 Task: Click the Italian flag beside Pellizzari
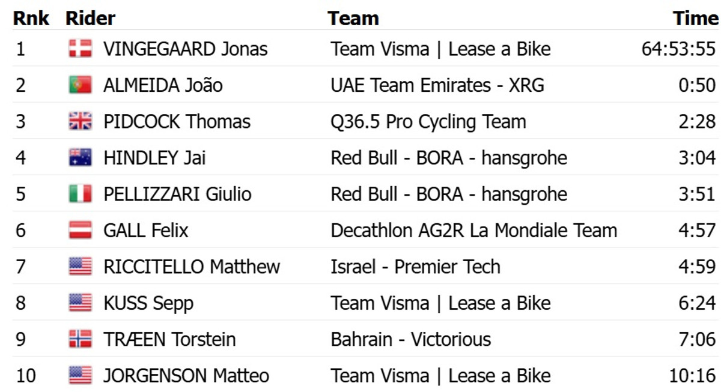[80, 194]
